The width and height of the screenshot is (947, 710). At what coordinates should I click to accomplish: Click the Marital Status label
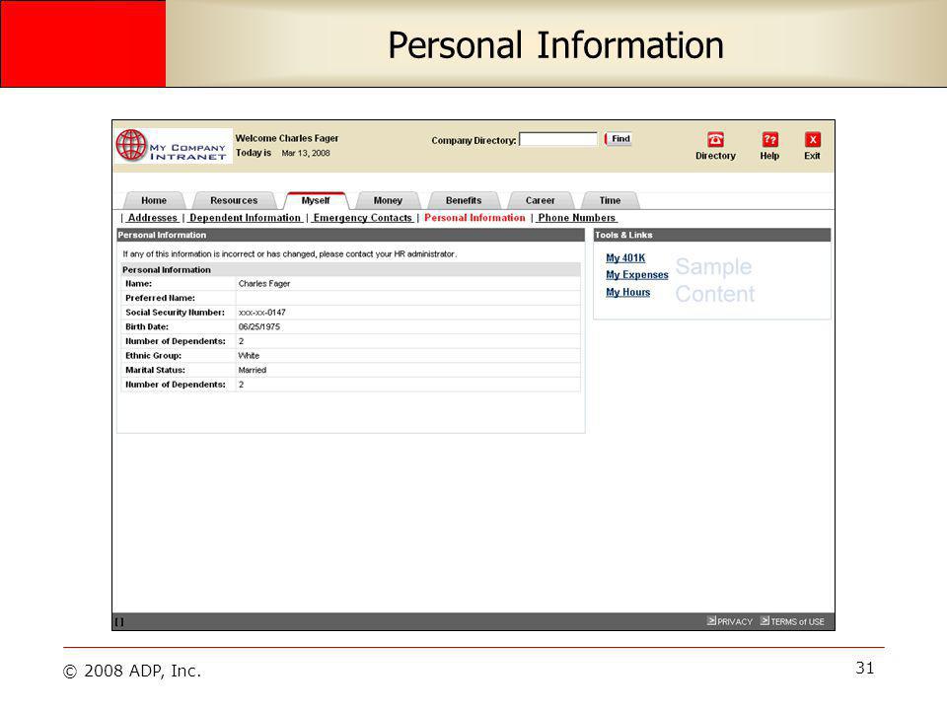click(155, 370)
